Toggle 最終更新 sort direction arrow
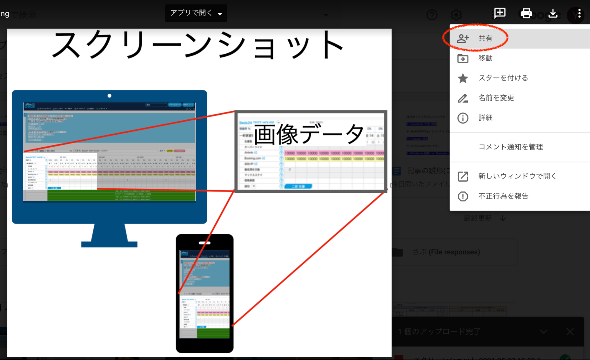Screen dimensions: 590x360 tap(503, 218)
